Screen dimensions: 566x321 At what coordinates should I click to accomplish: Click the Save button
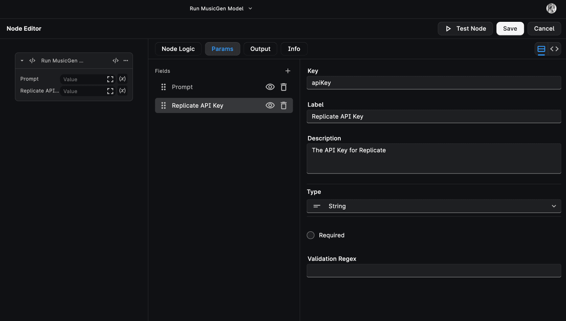point(510,29)
